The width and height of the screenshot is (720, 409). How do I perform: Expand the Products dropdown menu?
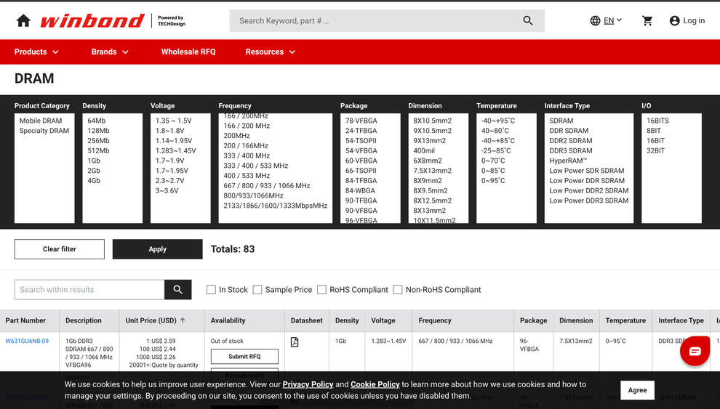pyautogui.click(x=36, y=52)
